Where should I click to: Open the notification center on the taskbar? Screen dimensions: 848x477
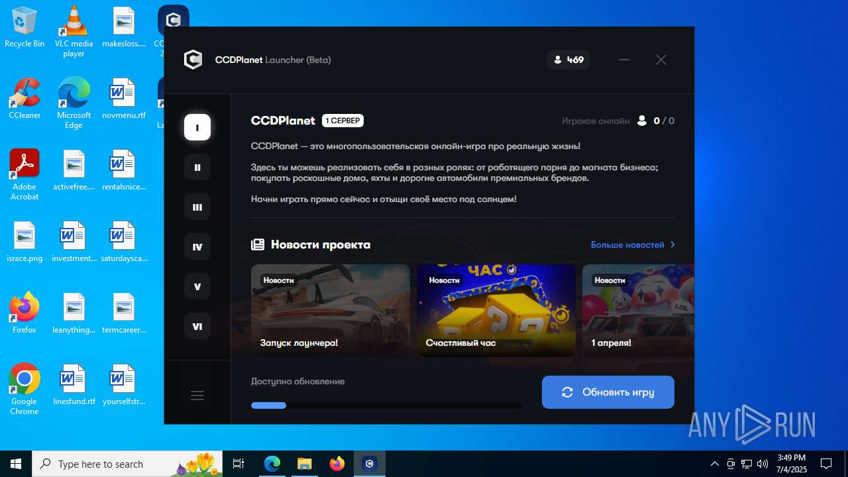(x=826, y=464)
